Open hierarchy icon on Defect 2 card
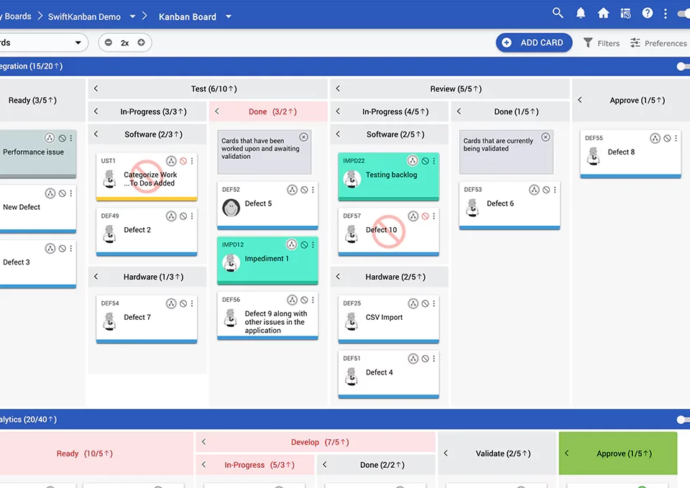Screen dimensions: 690x488 click(171, 216)
